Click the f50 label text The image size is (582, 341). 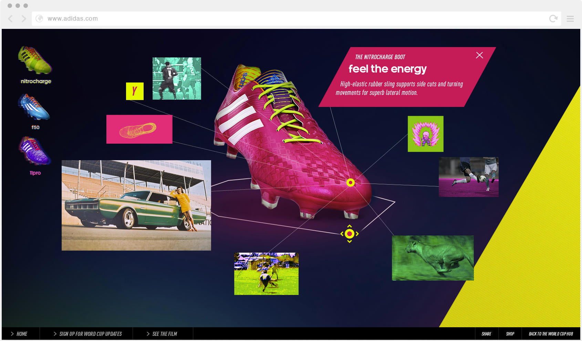pyautogui.click(x=35, y=127)
